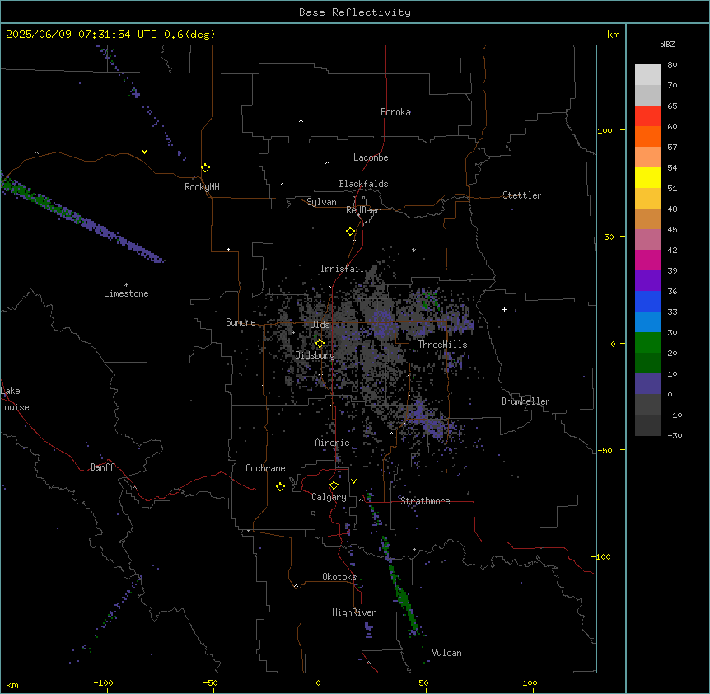This screenshot has width=710, height=694.
Task: Select the HighRiver label
Action: [x=354, y=612]
